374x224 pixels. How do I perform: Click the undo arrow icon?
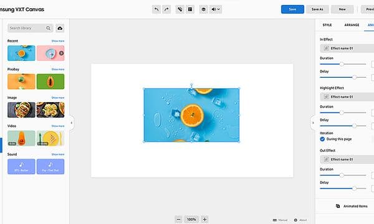tap(156, 9)
